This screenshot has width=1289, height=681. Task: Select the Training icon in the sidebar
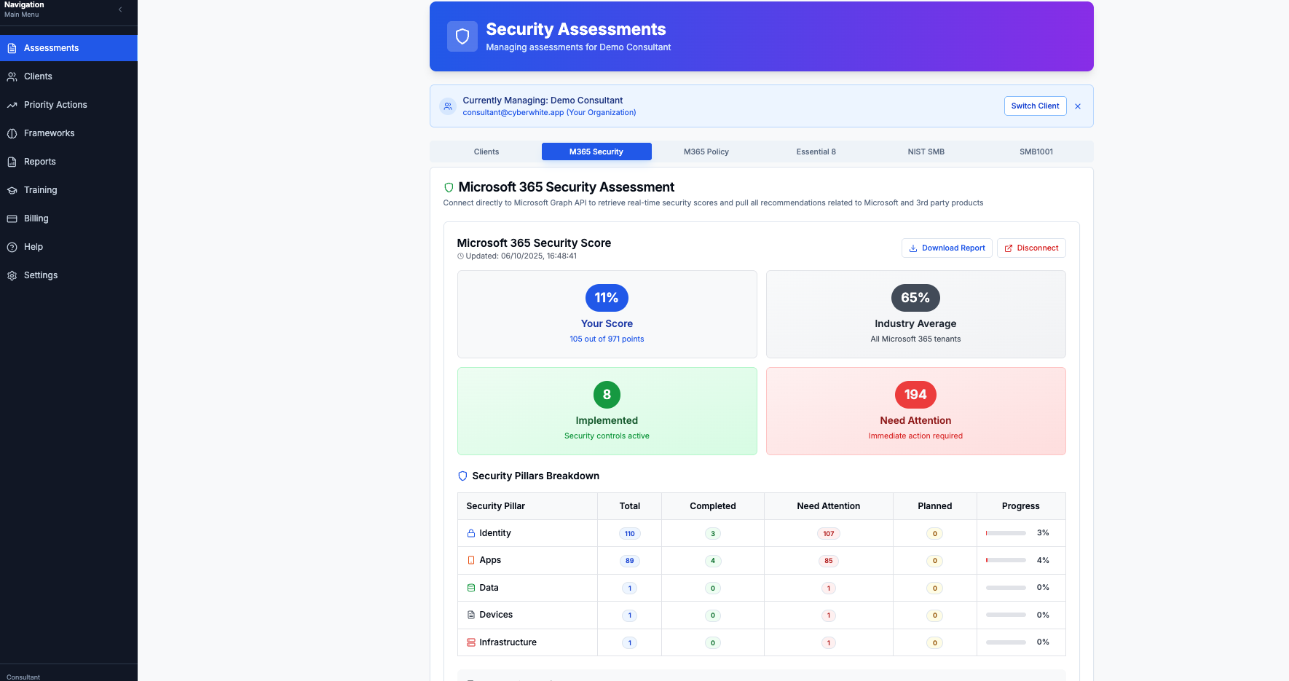tap(12, 190)
